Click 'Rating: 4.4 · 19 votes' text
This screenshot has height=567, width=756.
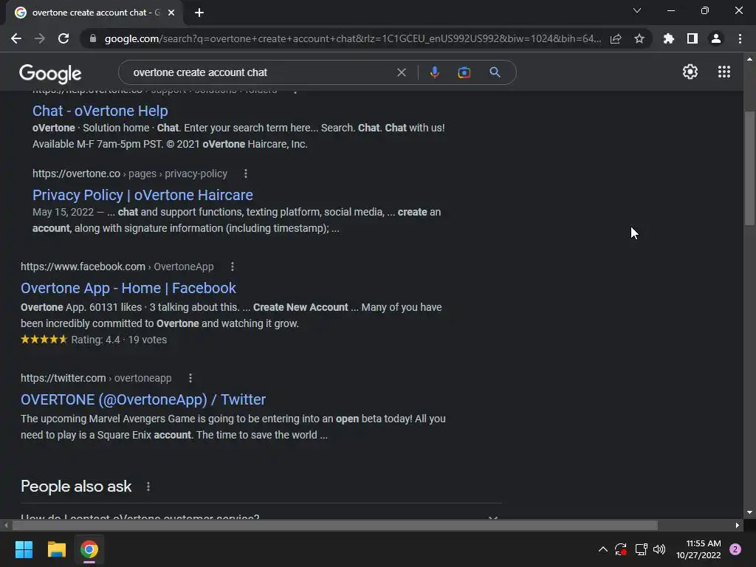pyautogui.click(x=119, y=340)
